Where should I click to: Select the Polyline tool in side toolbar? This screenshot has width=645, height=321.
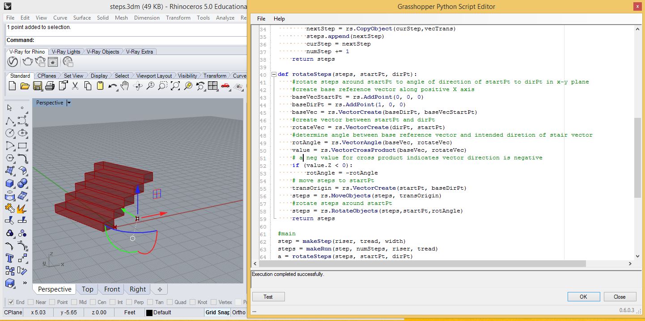(x=10, y=121)
